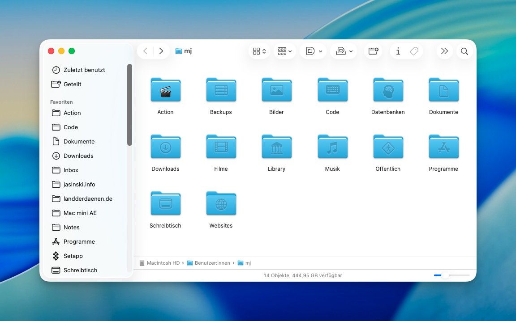Open the Datenbanken folder
516x321 pixels.
click(x=388, y=90)
